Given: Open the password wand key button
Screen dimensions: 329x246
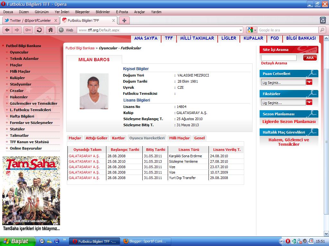Looking at the screenshot, I should coord(28,30).
